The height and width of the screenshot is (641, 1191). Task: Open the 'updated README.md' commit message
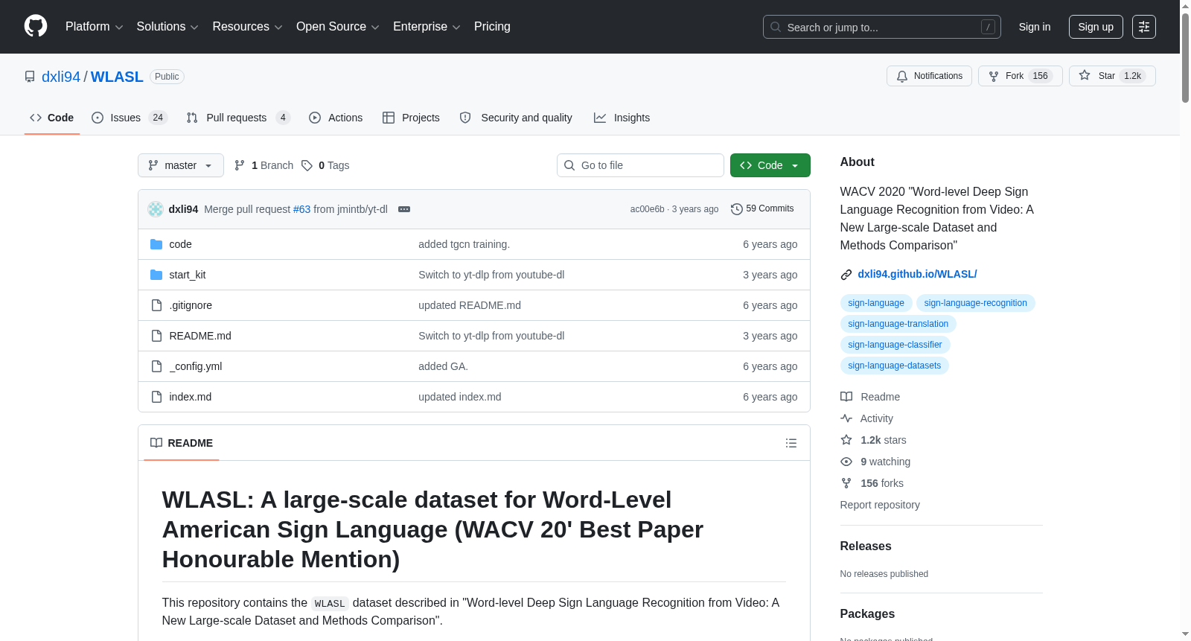click(470, 305)
